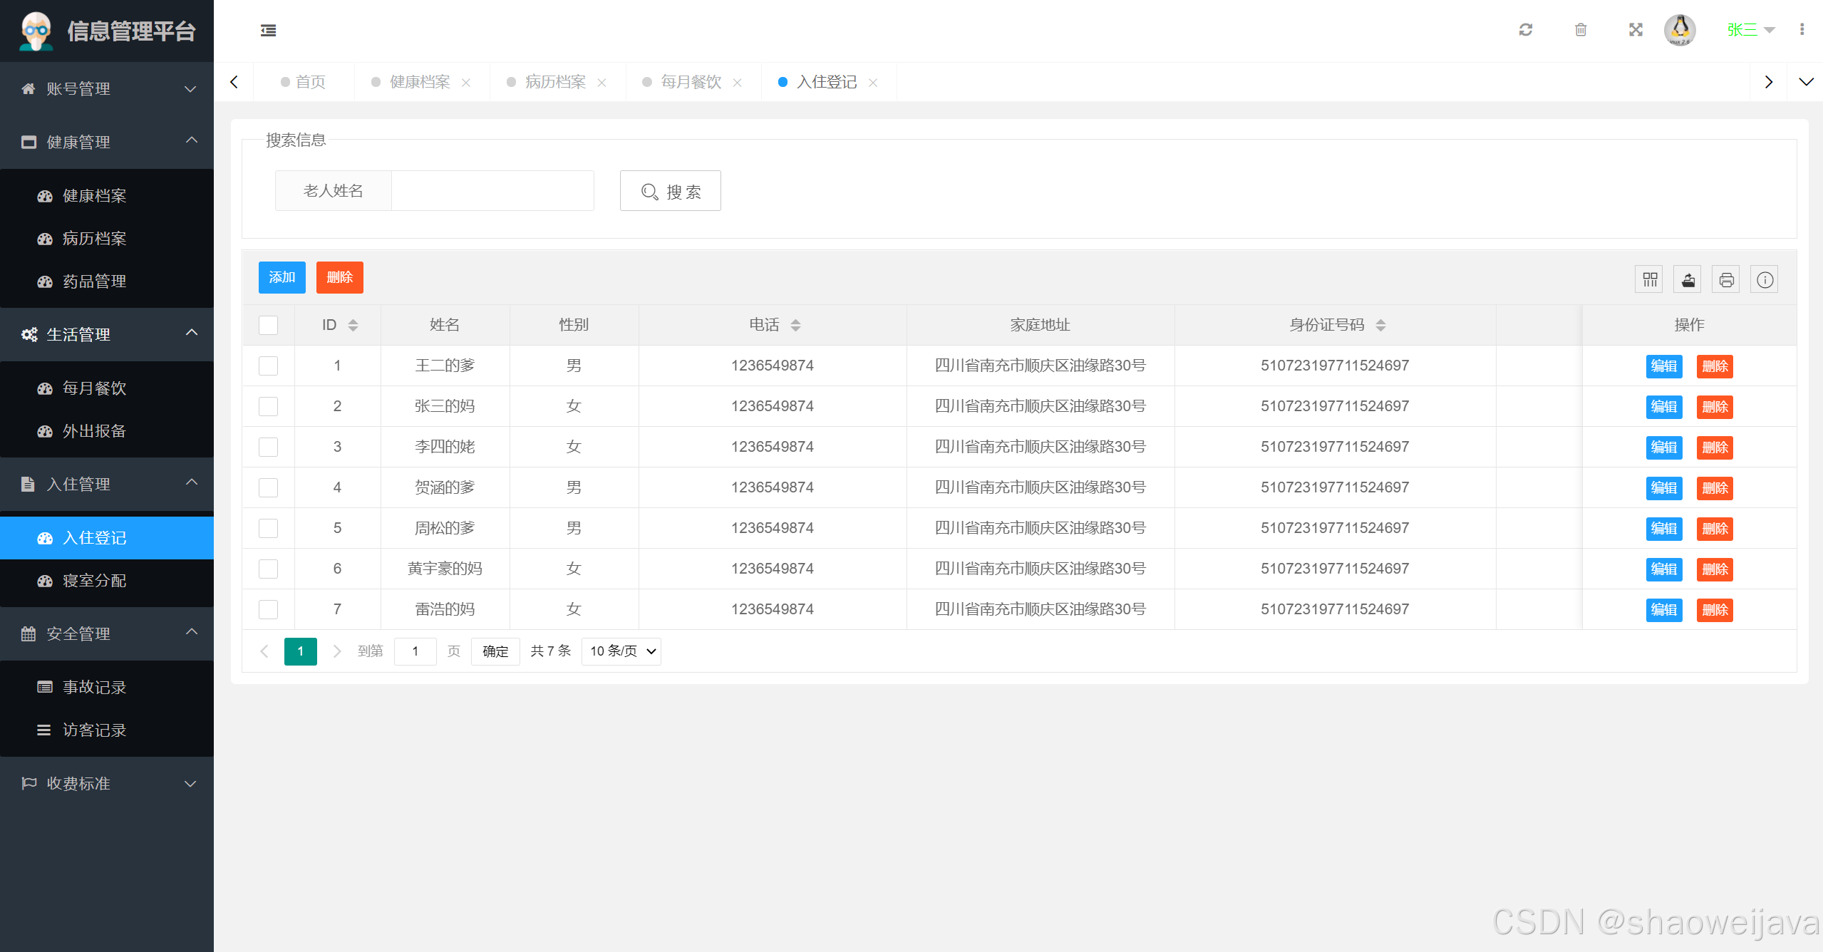Click the print table icon
1823x952 pixels.
(x=1726, y=279)
